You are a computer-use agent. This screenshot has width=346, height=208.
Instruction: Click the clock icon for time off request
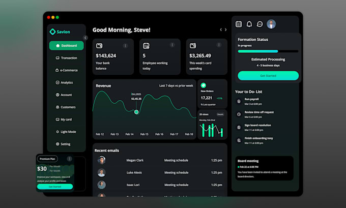pos(239,114)
